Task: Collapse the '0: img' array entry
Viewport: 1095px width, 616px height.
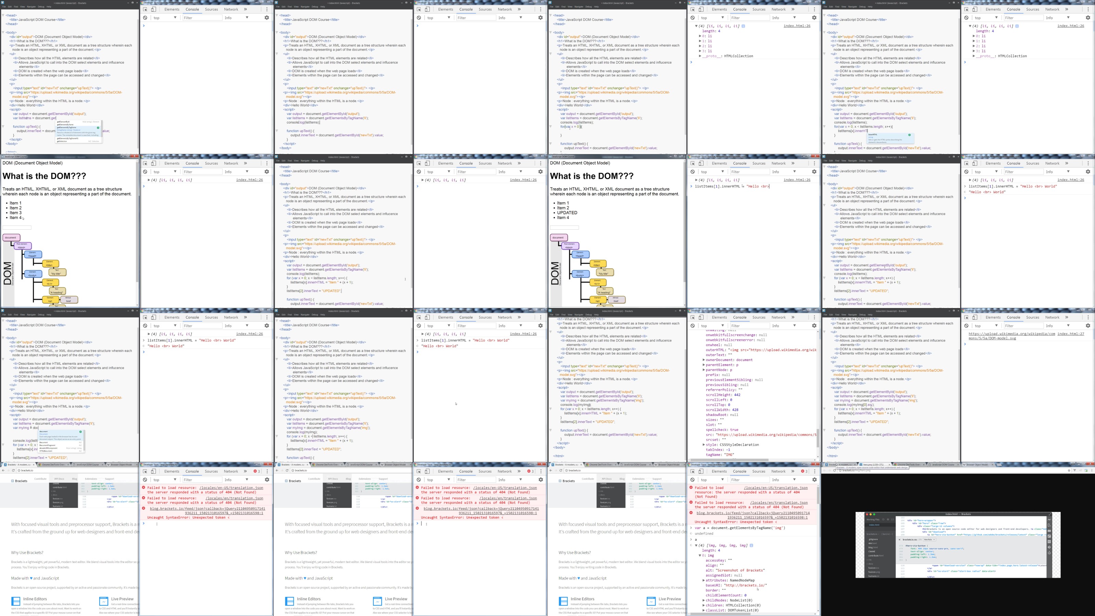Action: click(x=700, y=556)
